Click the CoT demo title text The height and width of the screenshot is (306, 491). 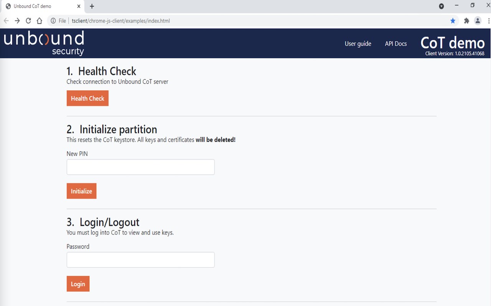click(x=453, y=42)
